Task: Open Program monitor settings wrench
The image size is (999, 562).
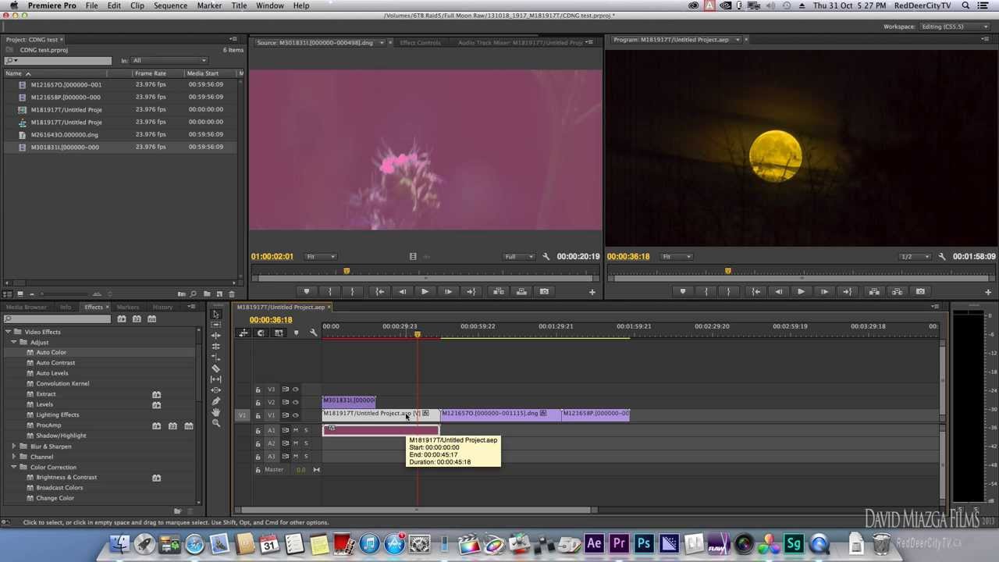Action: point(942,257)
